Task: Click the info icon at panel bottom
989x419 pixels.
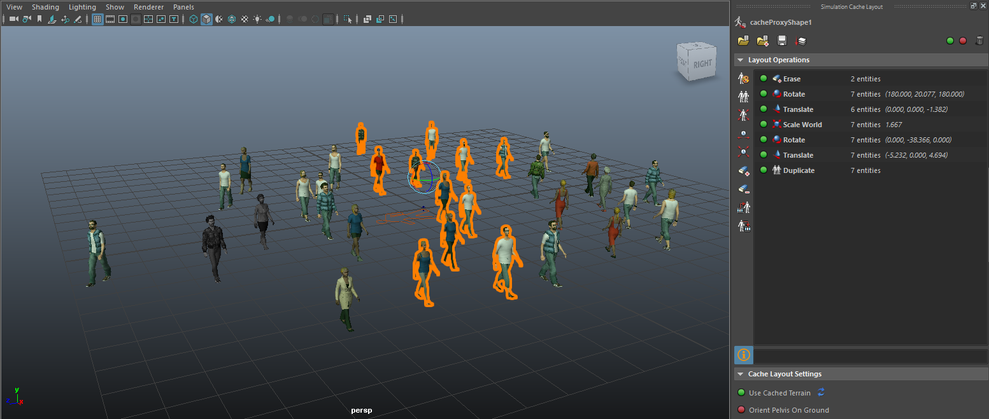Action: pos(744,355)
